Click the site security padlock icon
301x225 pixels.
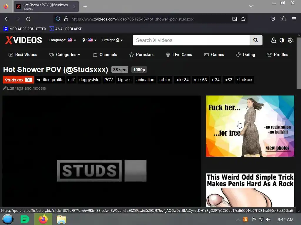coord(66,19)
